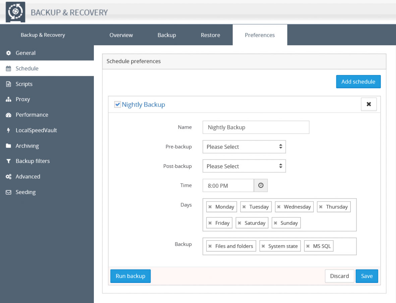Image resolution: width=396 pixels, height=303 pixels.
Task: Click the Add schedule button
Action: coord(358,81)
